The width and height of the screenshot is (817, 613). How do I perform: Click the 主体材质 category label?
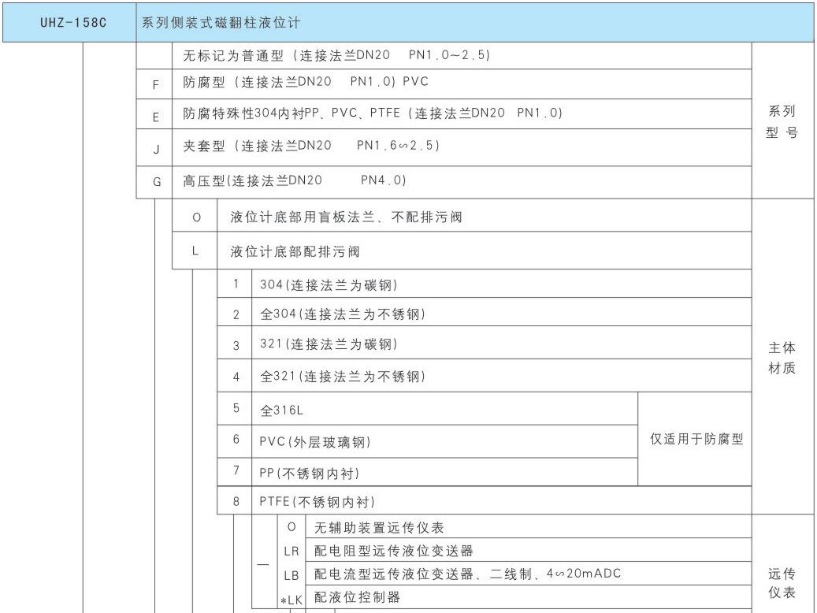pos(782,358)
